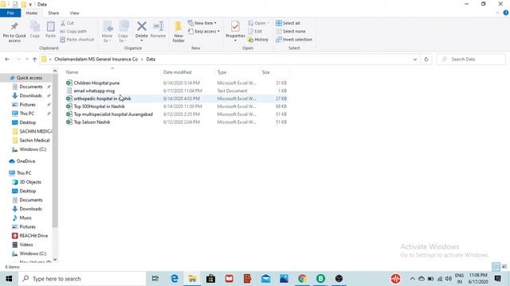Click Edit in ribbon Open group
Screen dimensions: 510x286
255,31
